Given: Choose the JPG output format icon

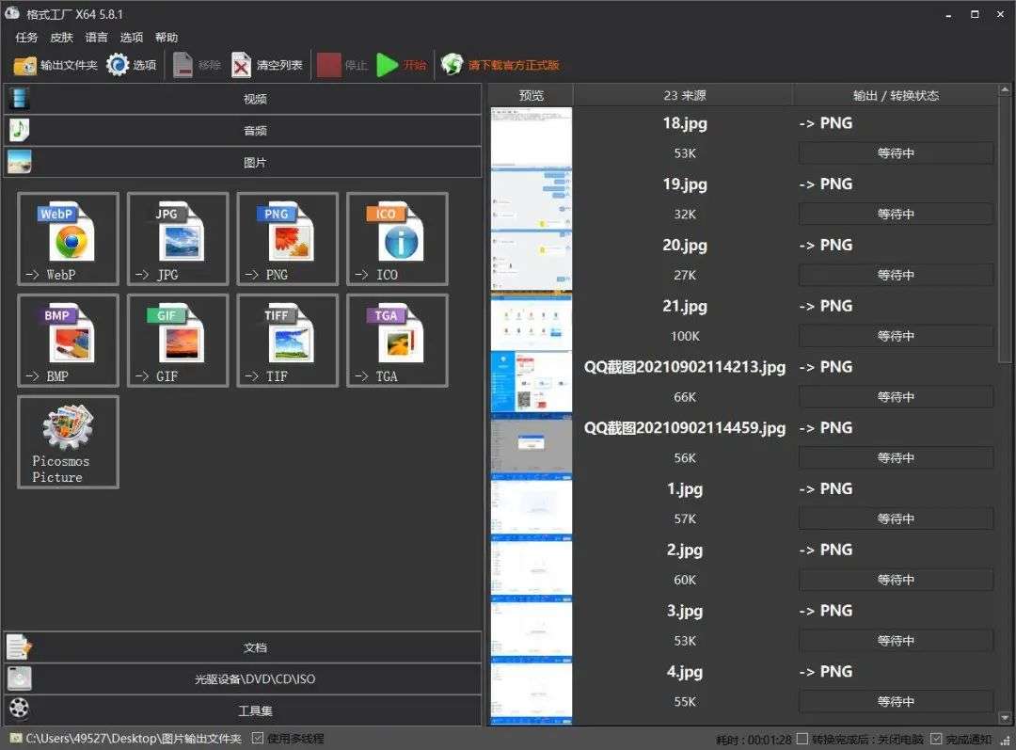Looking at the screenshot, I should point(178,239).
